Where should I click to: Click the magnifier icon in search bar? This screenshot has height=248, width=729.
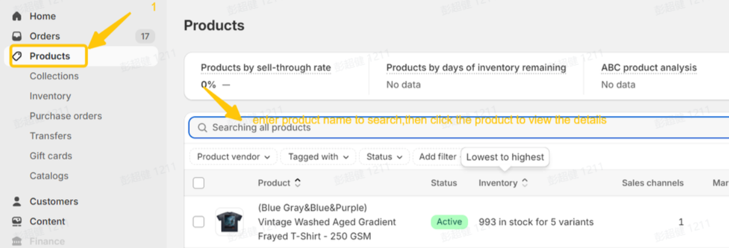(202, 128)
